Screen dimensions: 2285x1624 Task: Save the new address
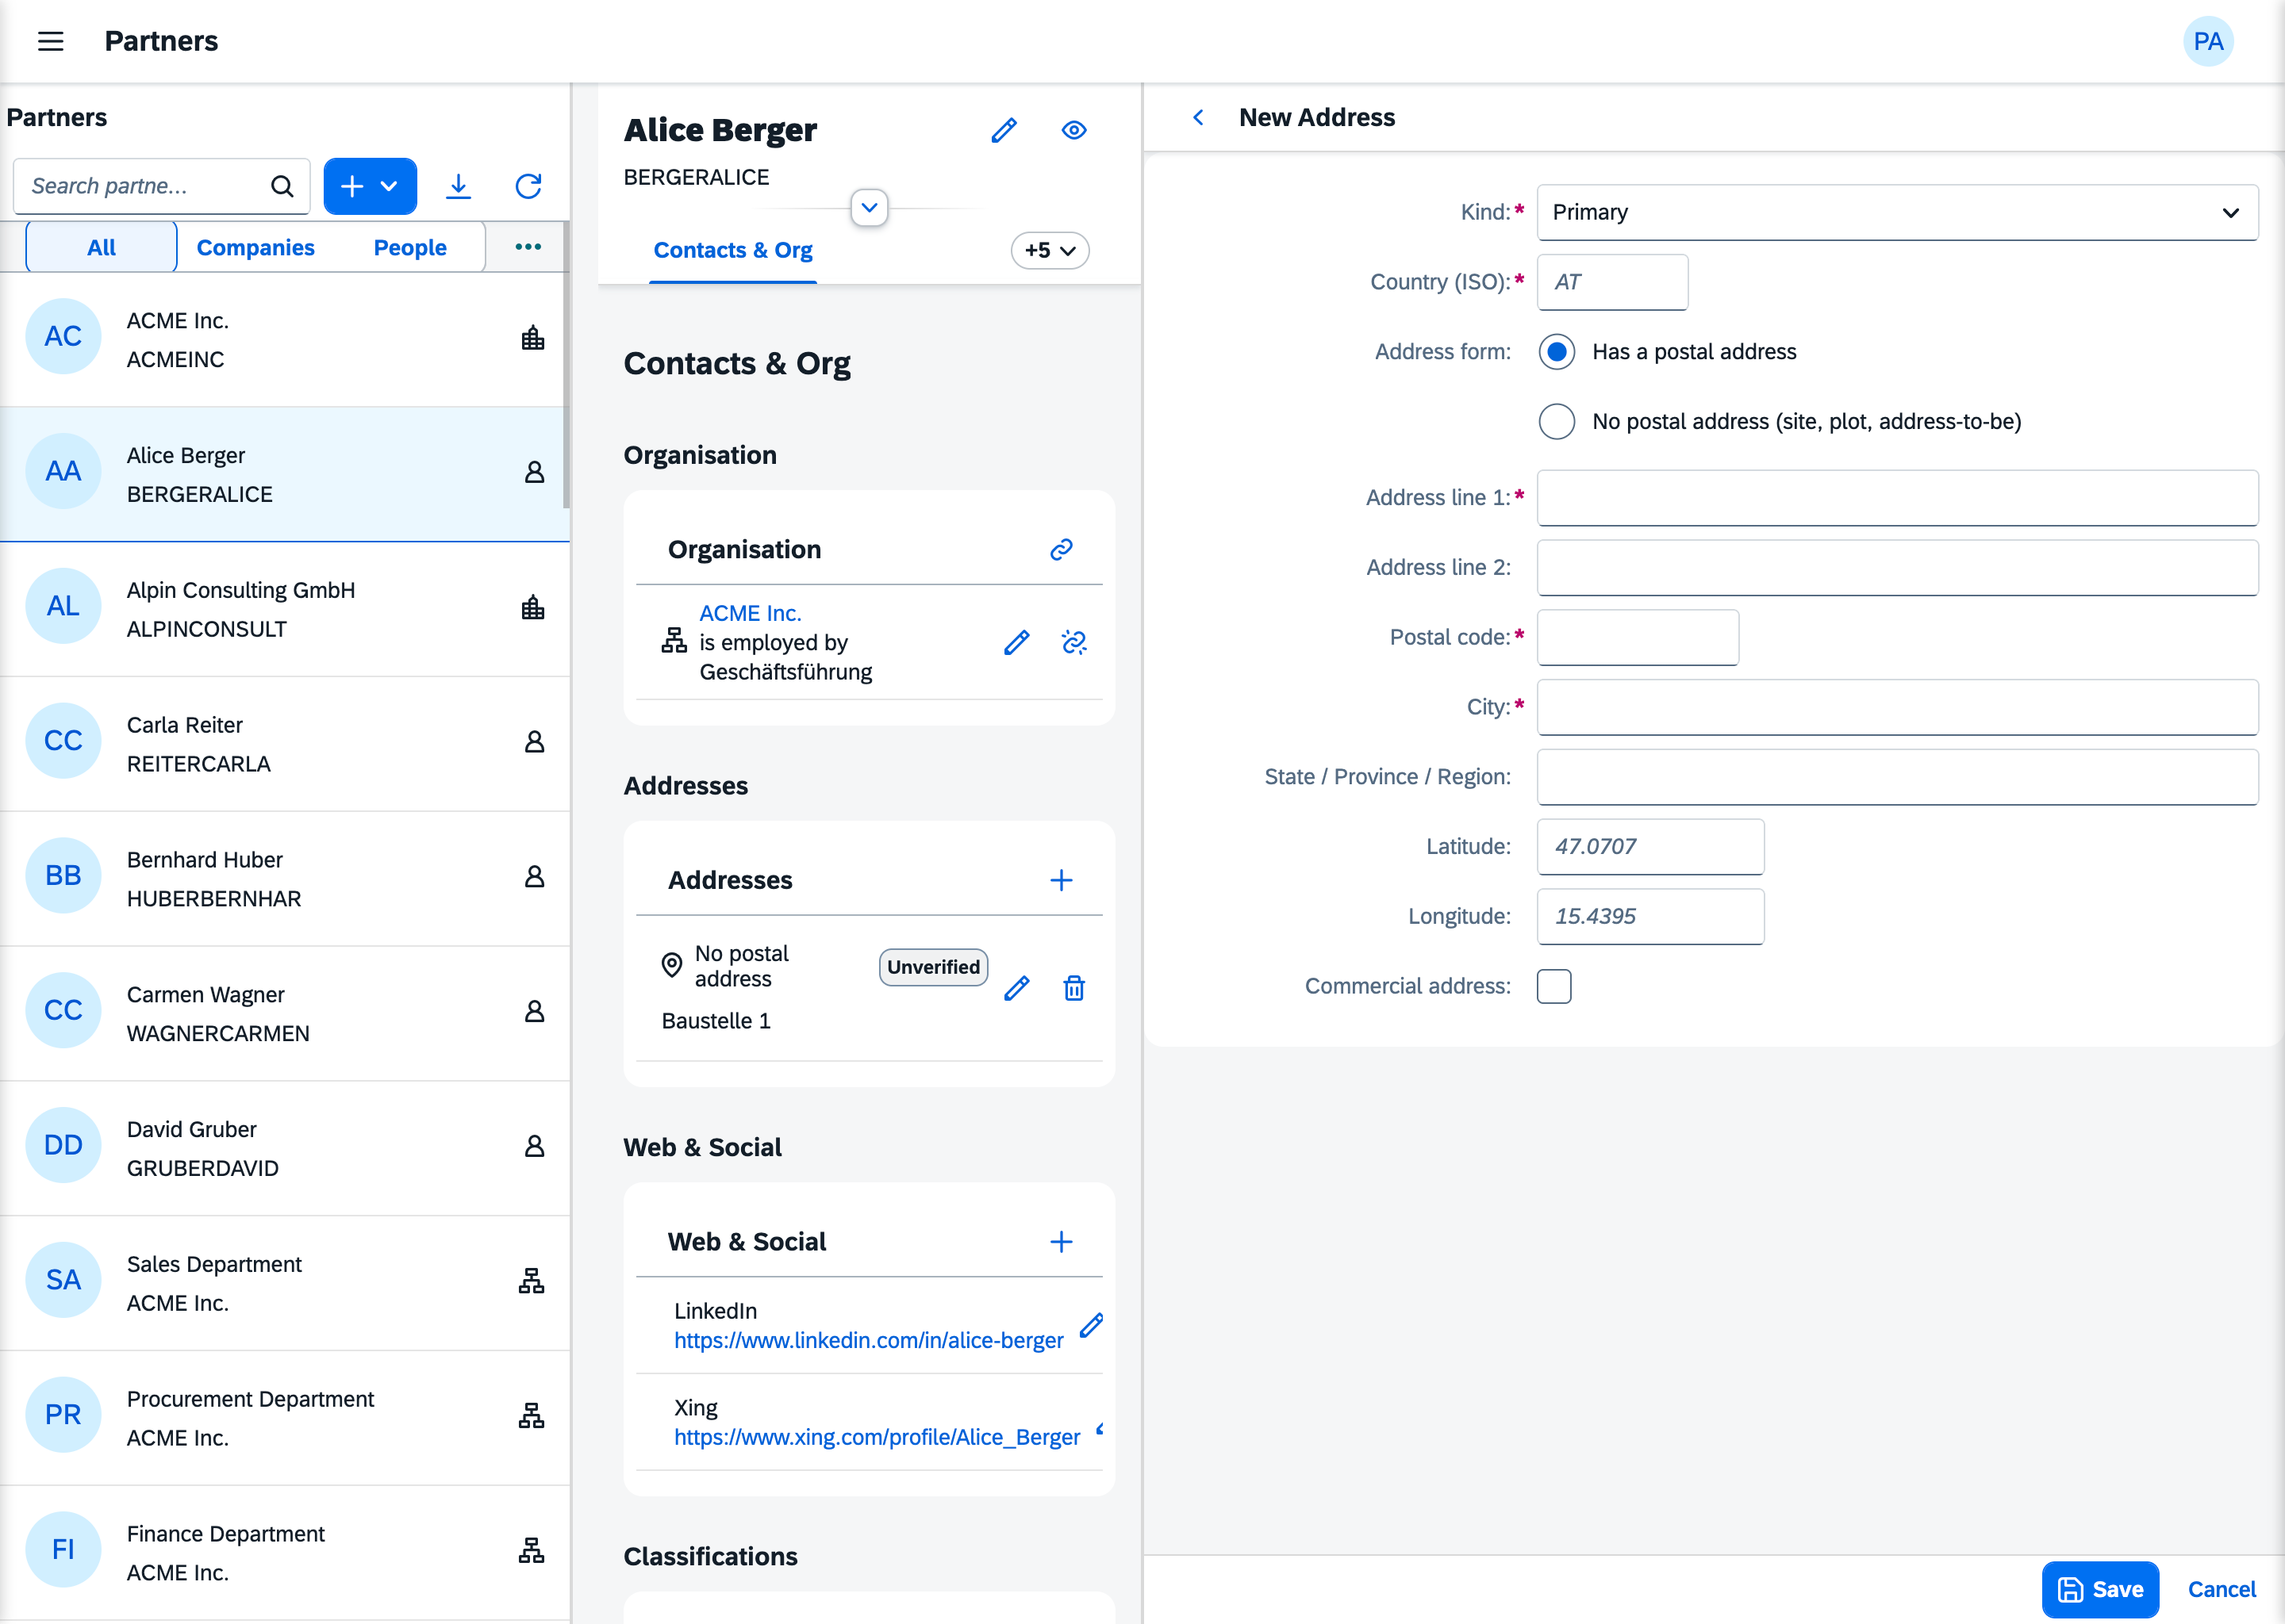[2100, 1589]
